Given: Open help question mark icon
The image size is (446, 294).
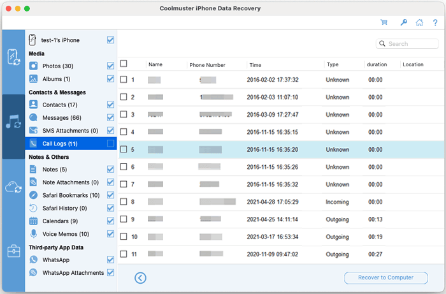Looking at the screenshot, I should coord(435,23).
